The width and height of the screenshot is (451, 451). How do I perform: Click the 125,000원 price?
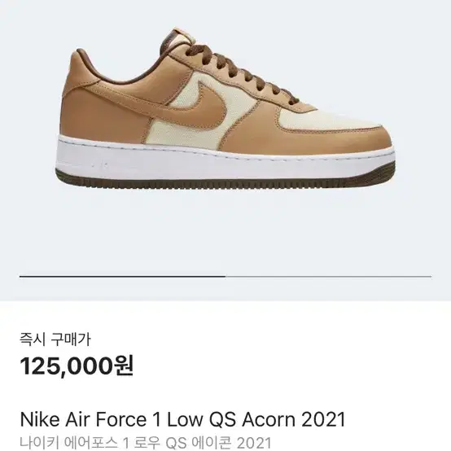77,366
